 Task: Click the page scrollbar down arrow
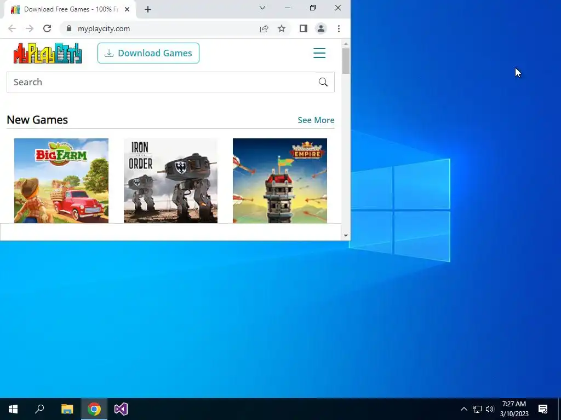(x=346, y=235)
